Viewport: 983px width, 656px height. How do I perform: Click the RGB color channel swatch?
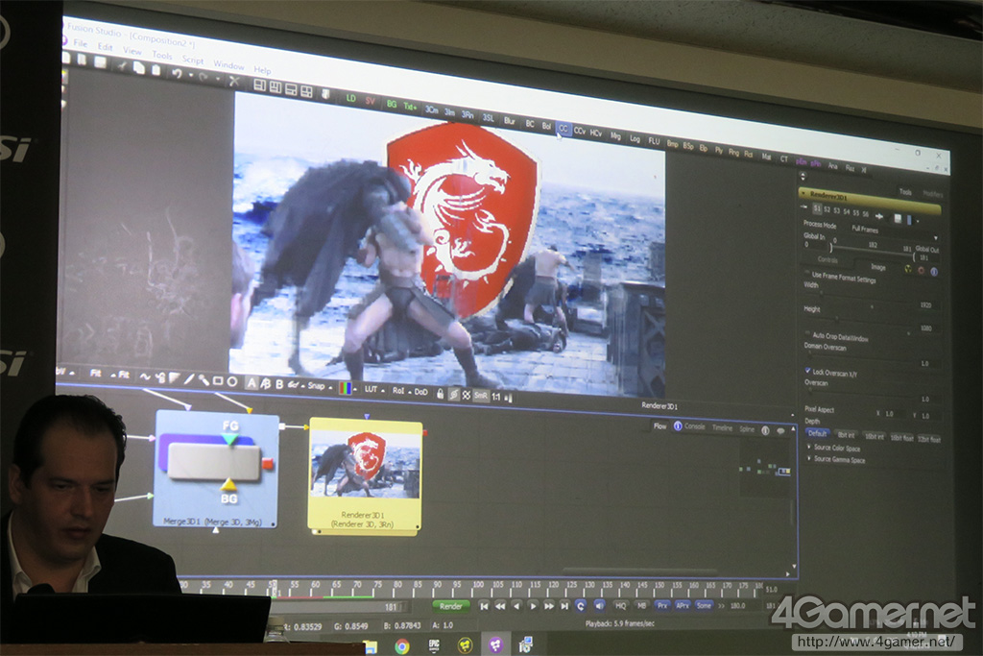tap(345, 388)
